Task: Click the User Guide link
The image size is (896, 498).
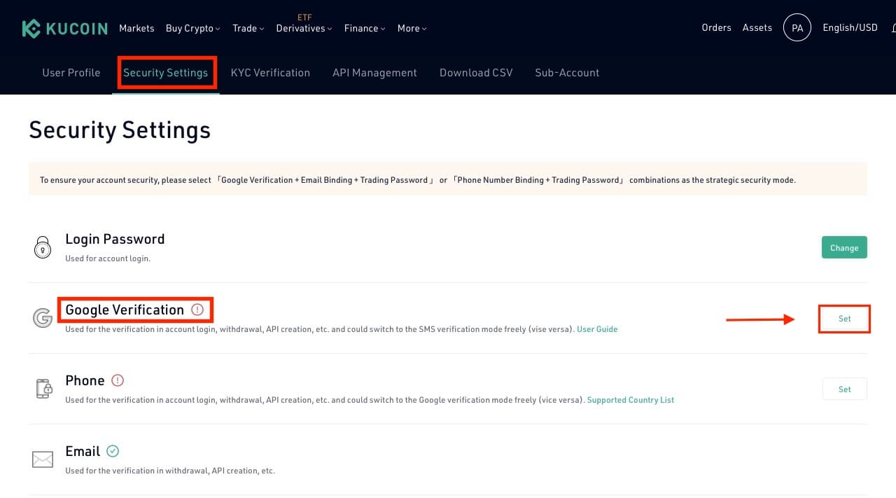Action: [x=597, y=328]
